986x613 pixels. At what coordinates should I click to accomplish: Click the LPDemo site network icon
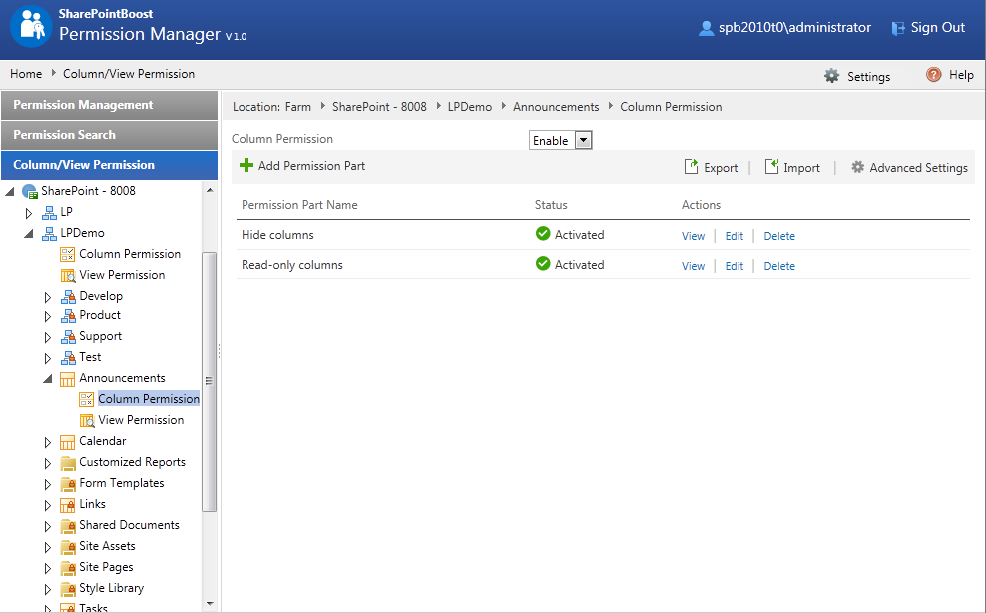(49, 234)
